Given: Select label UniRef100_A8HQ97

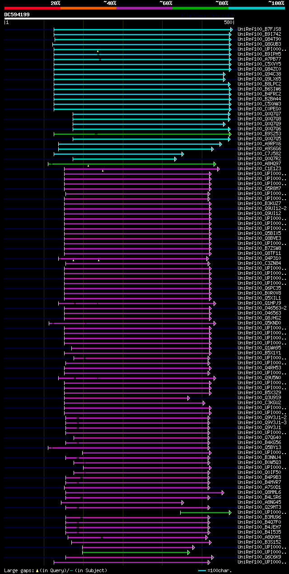Looking at the screenshot, I should (x=259, y=163).
